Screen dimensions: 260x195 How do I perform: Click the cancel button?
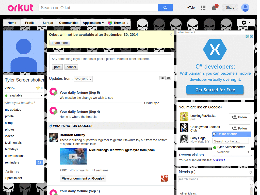tap(71, 67)
